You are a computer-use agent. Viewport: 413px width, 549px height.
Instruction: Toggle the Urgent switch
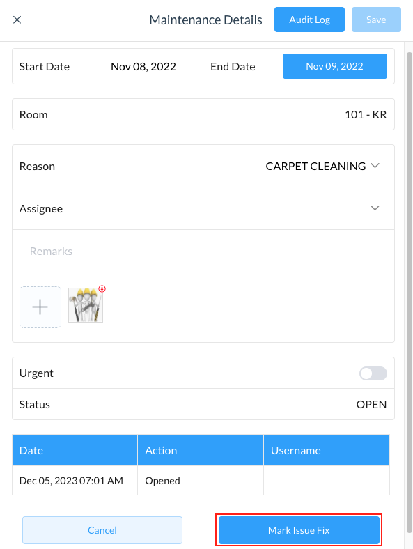(373, 373)
